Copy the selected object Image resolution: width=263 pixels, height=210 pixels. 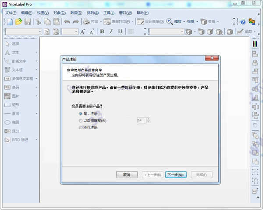47,22
